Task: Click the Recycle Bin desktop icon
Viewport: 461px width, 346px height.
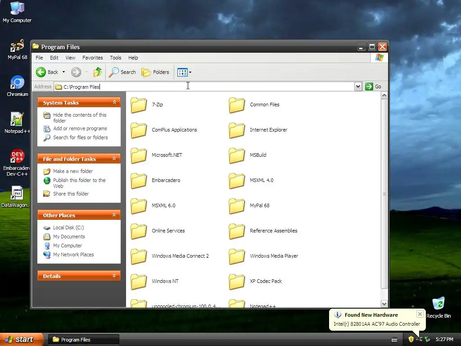Action: (438, 307)
